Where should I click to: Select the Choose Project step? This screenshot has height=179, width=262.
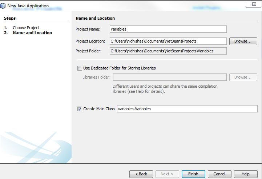(26, 28)
